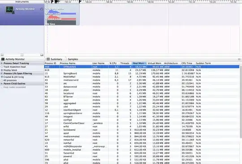Select the configd process row
242x164 pixels.
tap(142, 120)
